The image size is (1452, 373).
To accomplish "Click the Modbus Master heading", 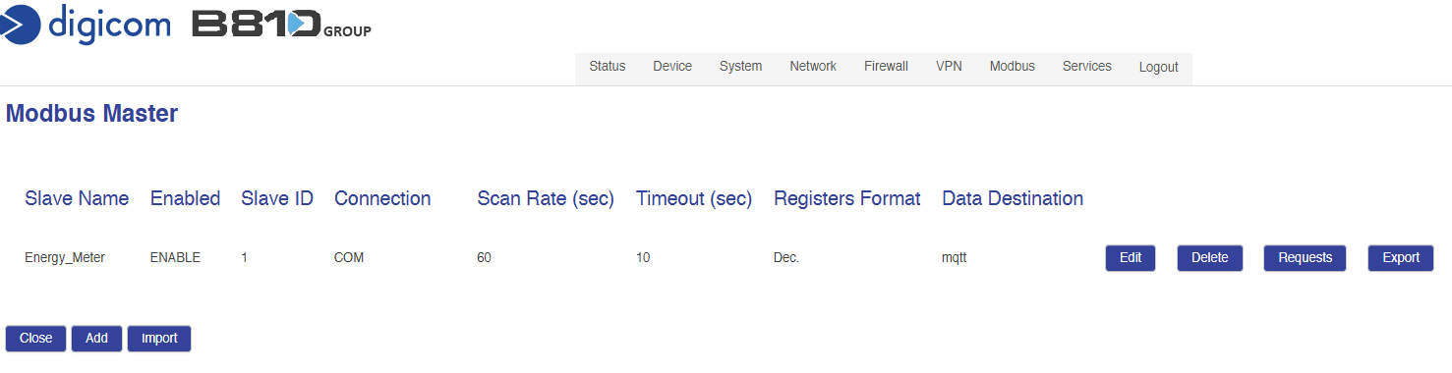I will [91, 114].
